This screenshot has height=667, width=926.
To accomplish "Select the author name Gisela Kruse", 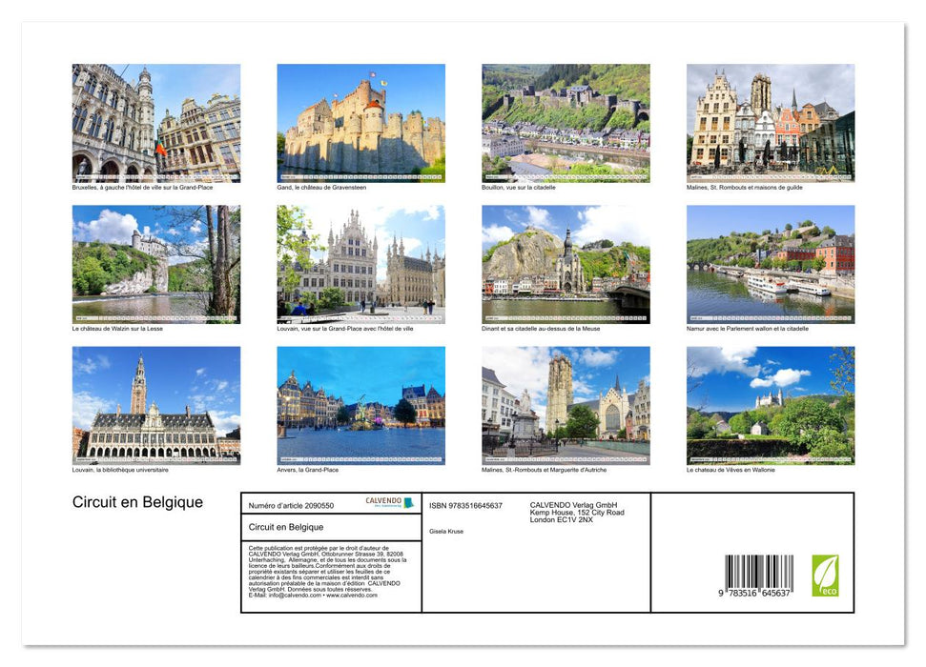I will [x=445, y=532].
